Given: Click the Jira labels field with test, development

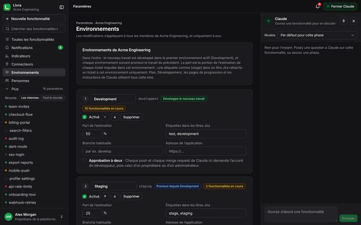Looking at the screenshot, I should coord(206,134).
